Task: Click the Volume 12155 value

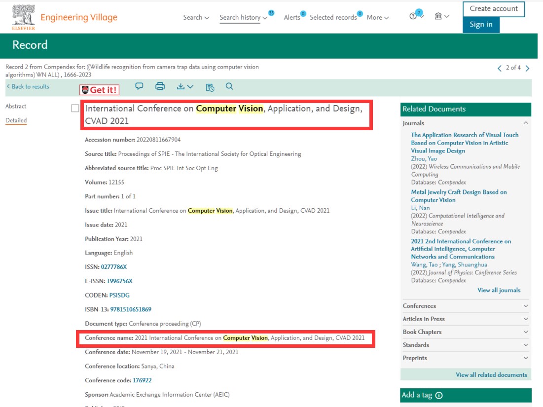Action: click(116, 182)
